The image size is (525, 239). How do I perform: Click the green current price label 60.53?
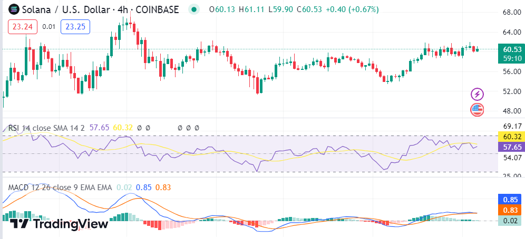point(512,49)
